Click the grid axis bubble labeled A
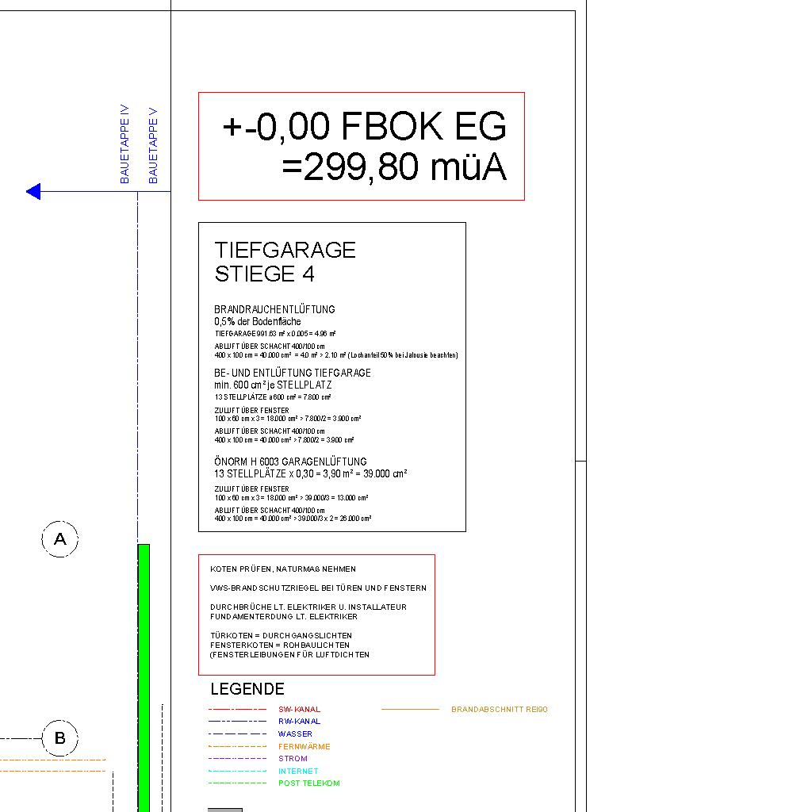Screen dimensions: 812x812 point(60,540)
